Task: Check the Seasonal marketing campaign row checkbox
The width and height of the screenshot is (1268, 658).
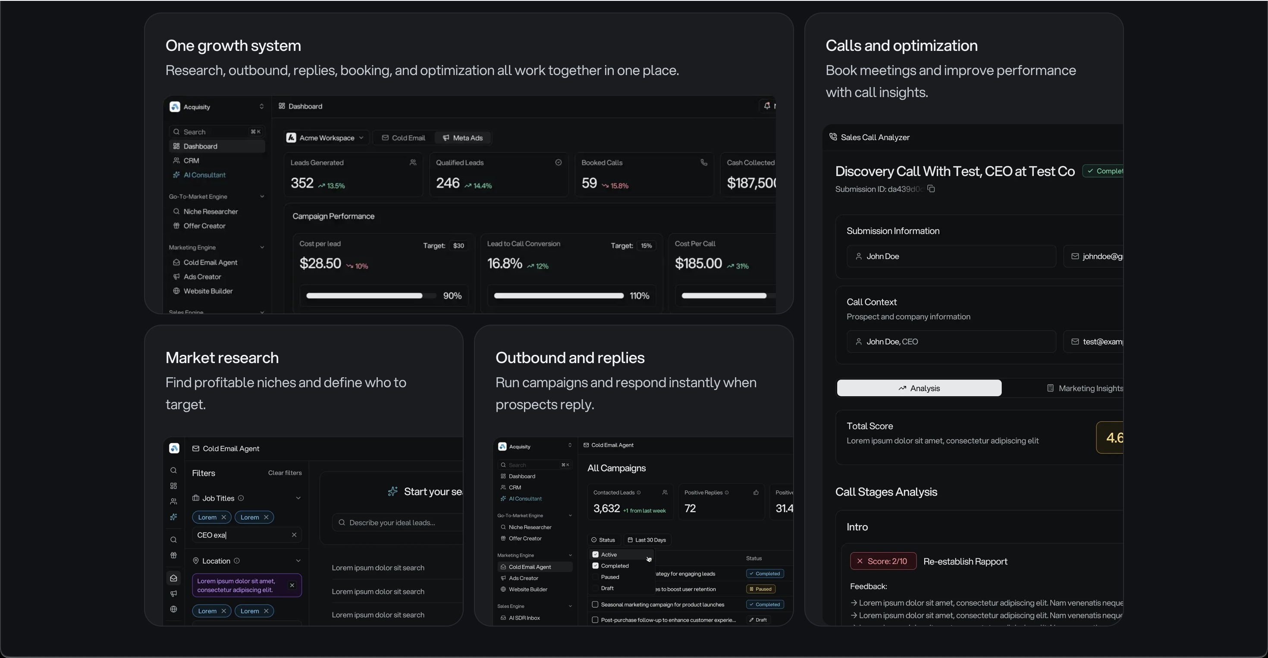Action: point(595,605)
